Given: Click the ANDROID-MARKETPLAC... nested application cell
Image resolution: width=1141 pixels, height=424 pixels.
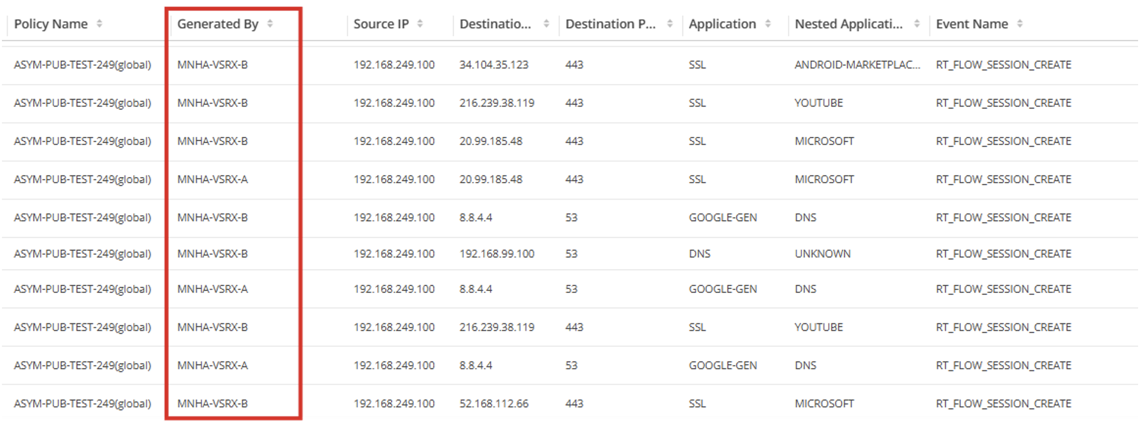Looking at the screenshot, I should tap(857, 65).
